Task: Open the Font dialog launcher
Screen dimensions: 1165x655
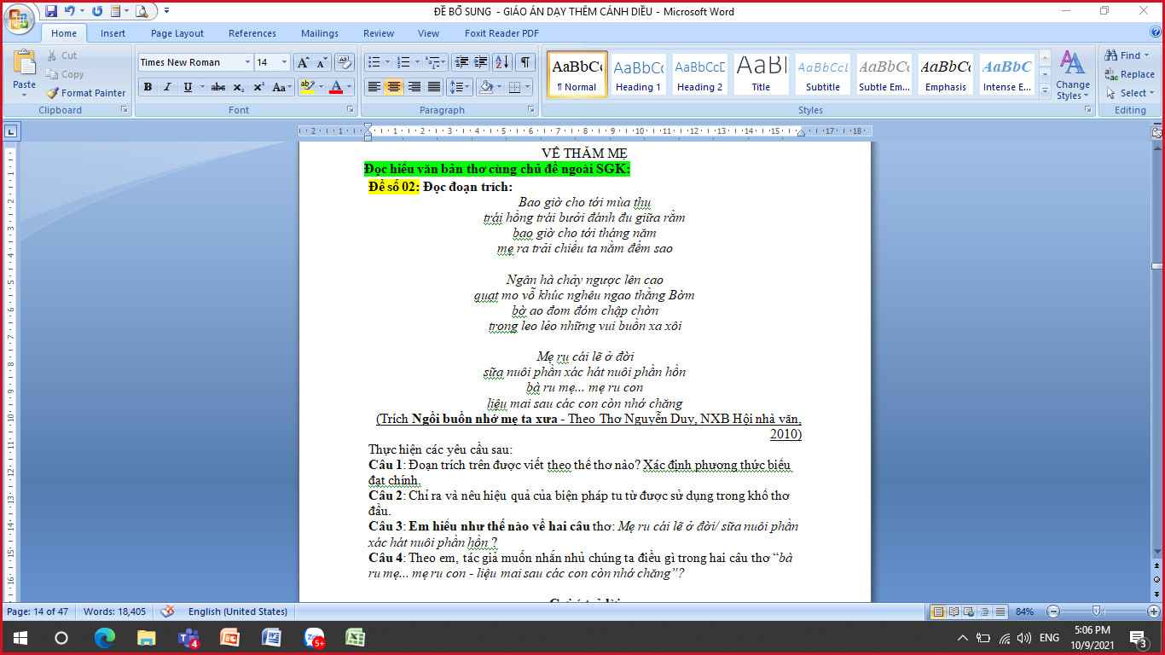Action: tap(350, 110)
